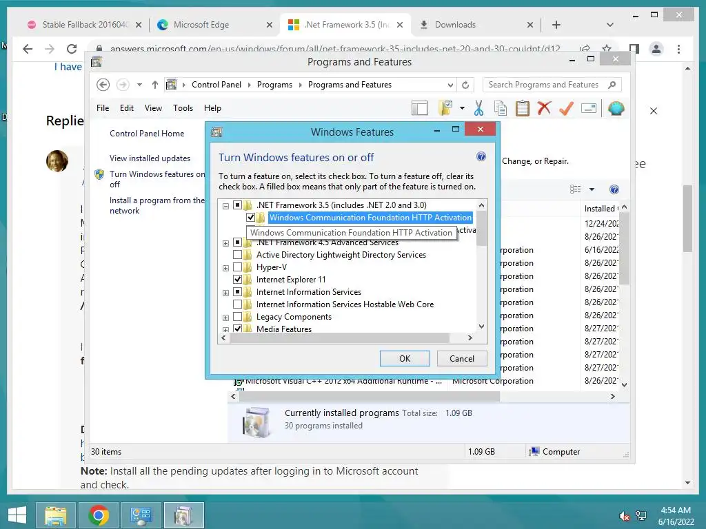
Task: Click Cancel in Windows Features
Action: click(461, 358)
